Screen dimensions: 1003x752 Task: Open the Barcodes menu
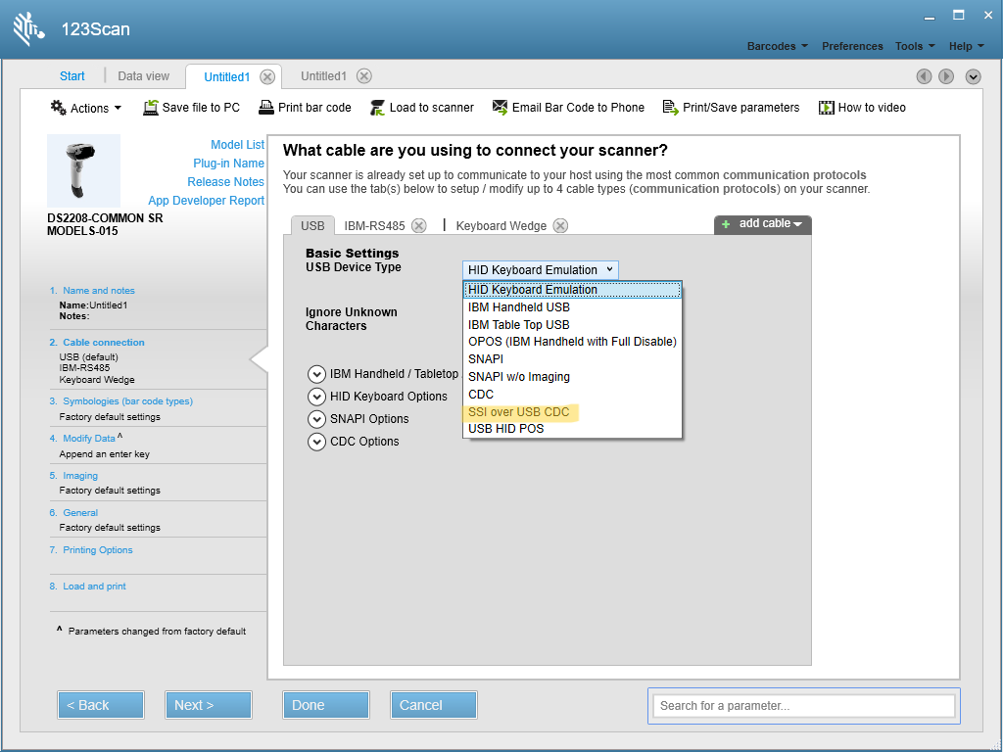[x=778, y=46]
